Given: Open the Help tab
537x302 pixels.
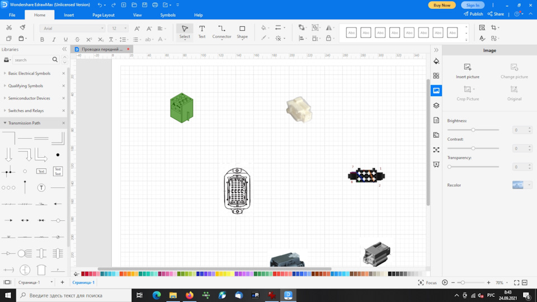Looking at the screenshot, I should click(x=198, y=15).
